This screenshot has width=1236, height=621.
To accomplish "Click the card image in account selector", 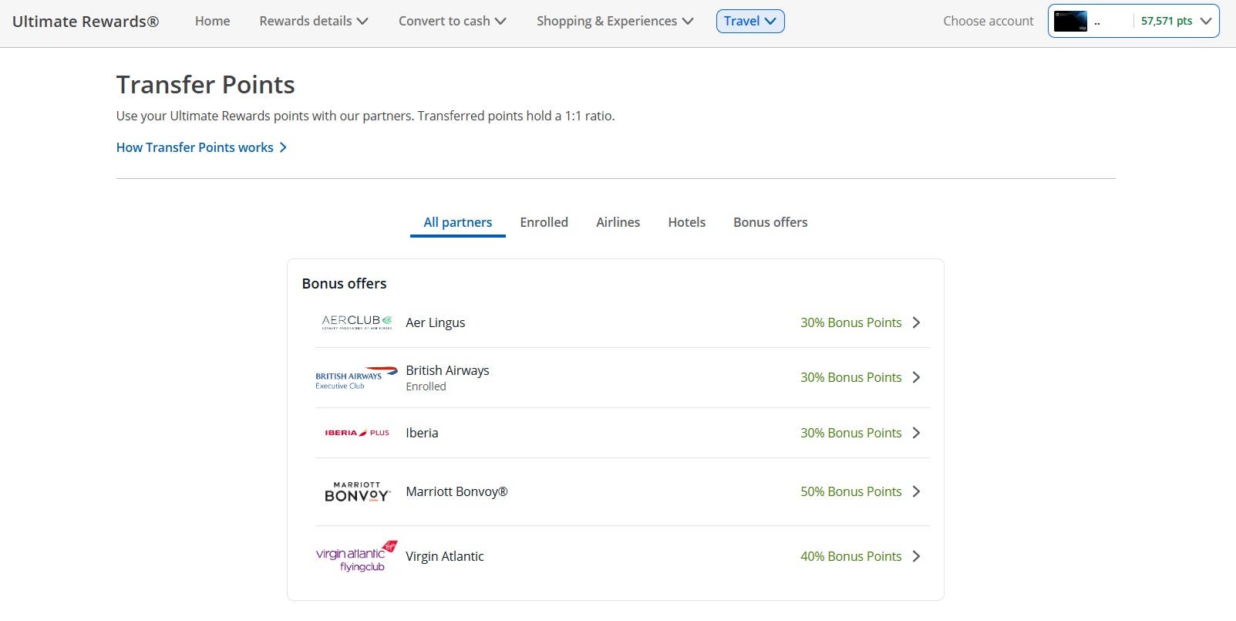I will (1070, 22).
